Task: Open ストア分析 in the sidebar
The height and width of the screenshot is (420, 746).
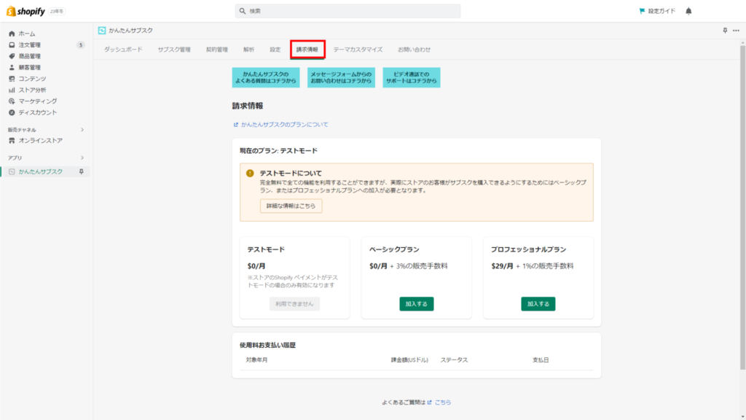Action: pos(32,90)
